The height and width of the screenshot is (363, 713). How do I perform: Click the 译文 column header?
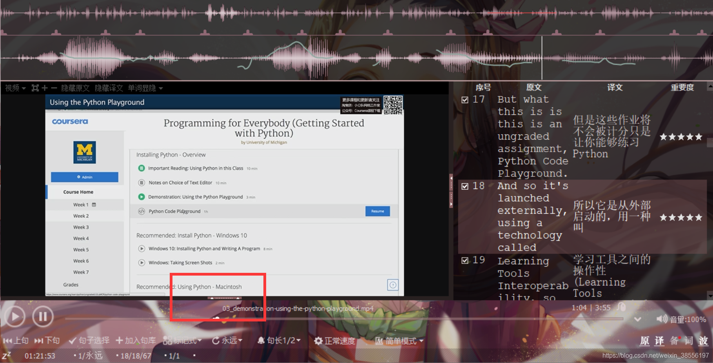[x=615, y=87]
